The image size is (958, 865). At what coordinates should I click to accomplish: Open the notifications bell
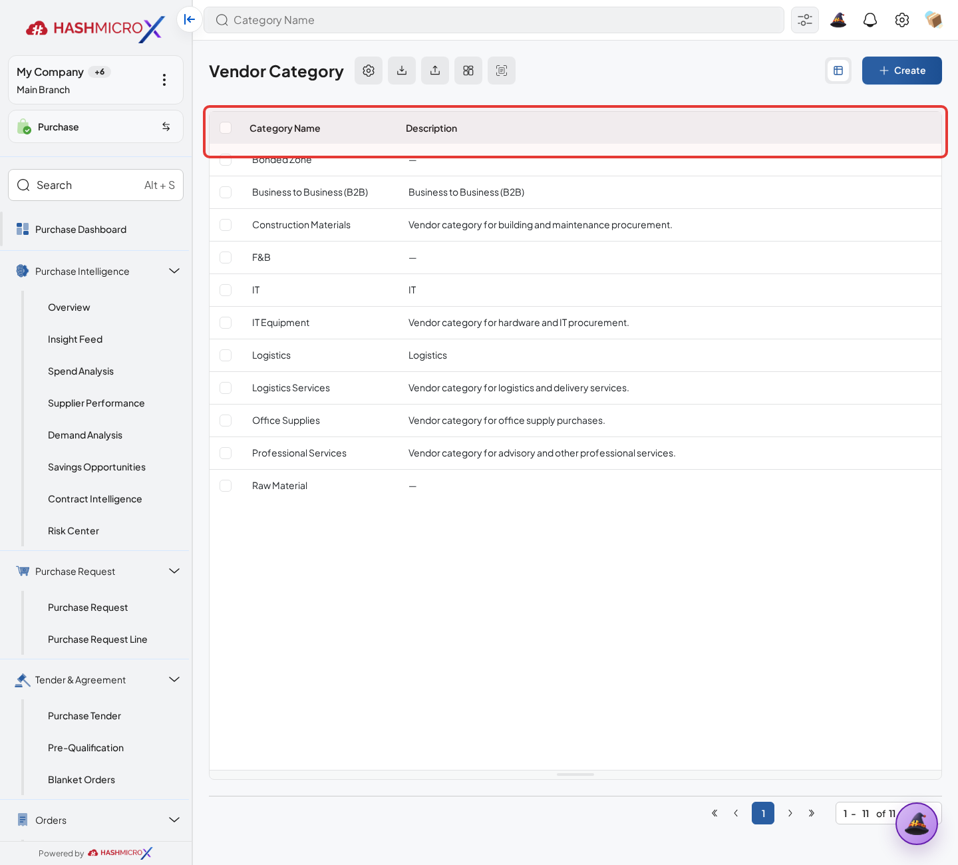click(x=870, y=20)
